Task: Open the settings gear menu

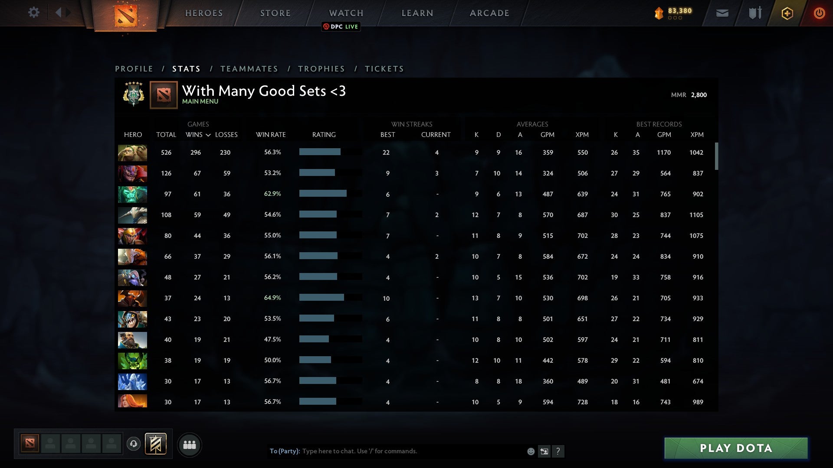Action: 34,13
